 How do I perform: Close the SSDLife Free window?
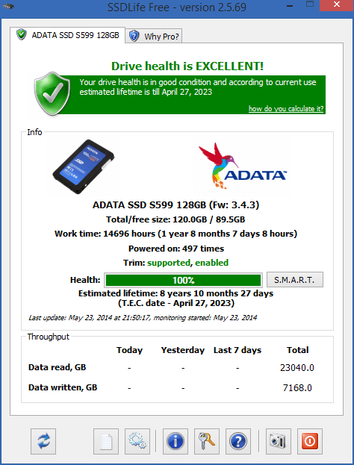pos(337,5)
